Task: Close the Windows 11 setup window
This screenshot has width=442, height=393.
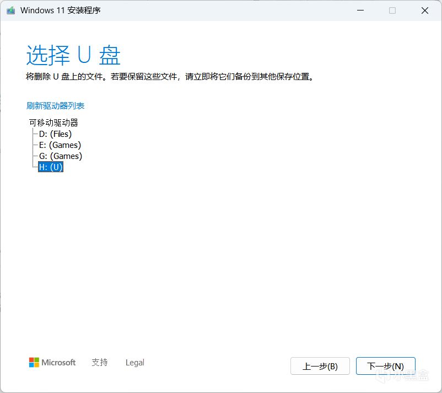Action: (x=425, y=10)
